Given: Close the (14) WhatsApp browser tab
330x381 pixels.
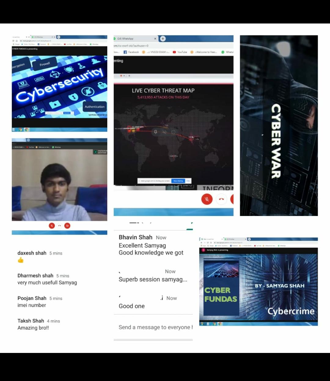Looking at the screenshot, I should [x=155, y=39].
